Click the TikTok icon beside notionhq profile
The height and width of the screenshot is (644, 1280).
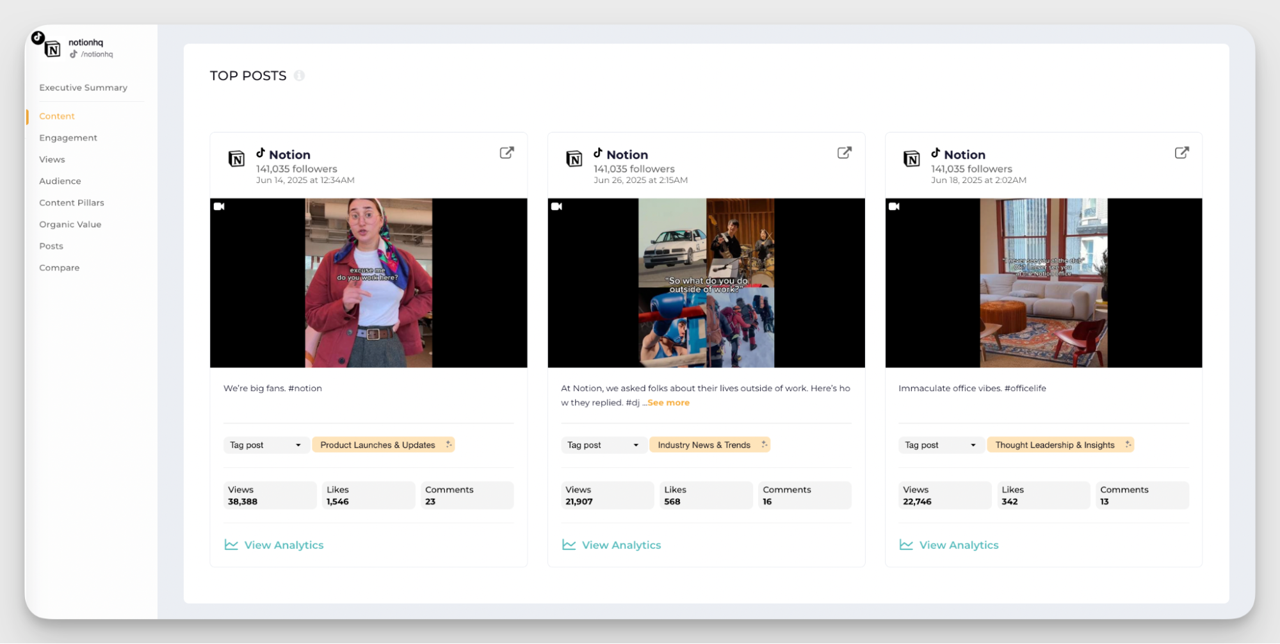[x=37, y=38]
